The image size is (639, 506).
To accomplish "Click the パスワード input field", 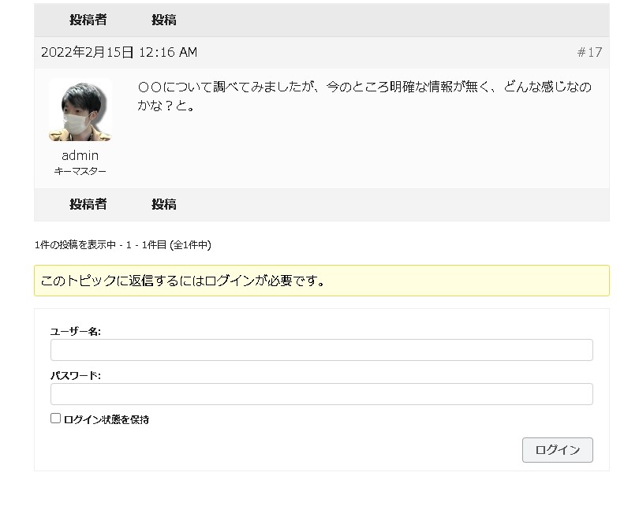I will point(321,394).
